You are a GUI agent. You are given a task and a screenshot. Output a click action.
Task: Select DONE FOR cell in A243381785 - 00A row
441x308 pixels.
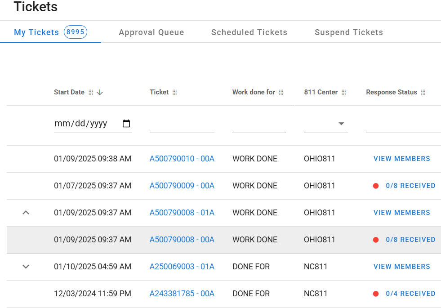[251, 294]
